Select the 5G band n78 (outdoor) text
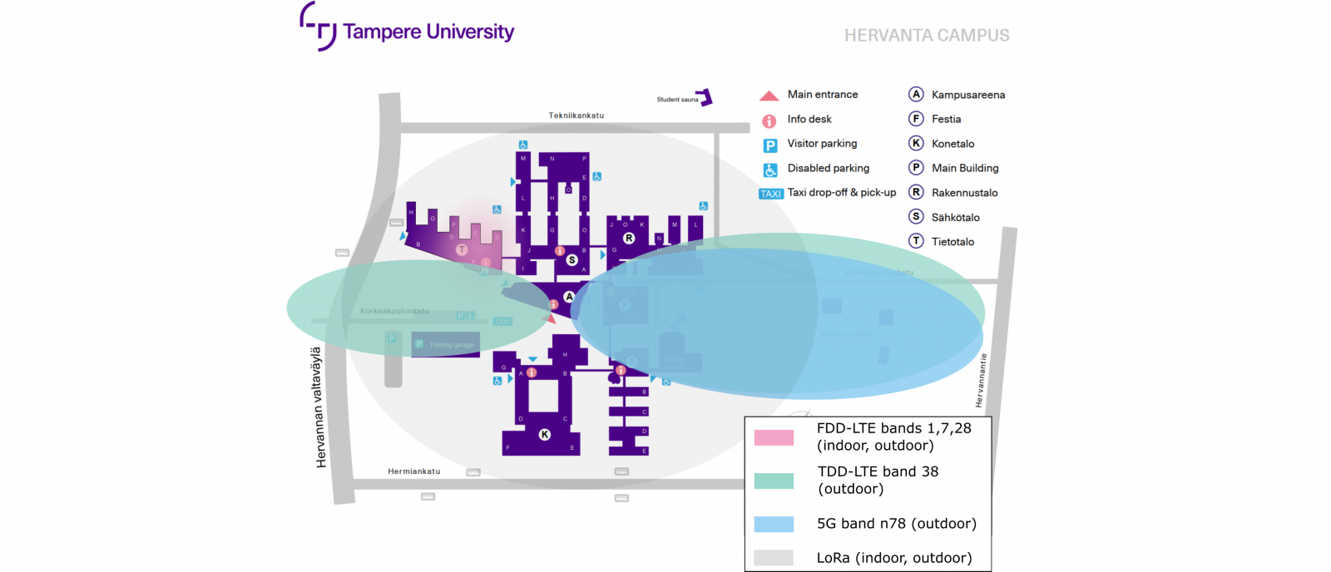The height and width of the screenshot is (572, 1331). pos(897,524)
